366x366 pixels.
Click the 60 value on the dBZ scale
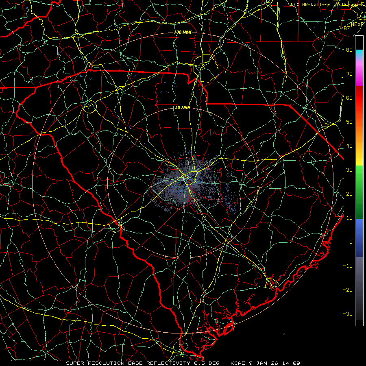click(349, 98)
